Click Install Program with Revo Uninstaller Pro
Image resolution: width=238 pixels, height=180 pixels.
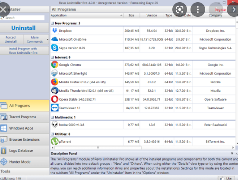click(x=24, y=51)
